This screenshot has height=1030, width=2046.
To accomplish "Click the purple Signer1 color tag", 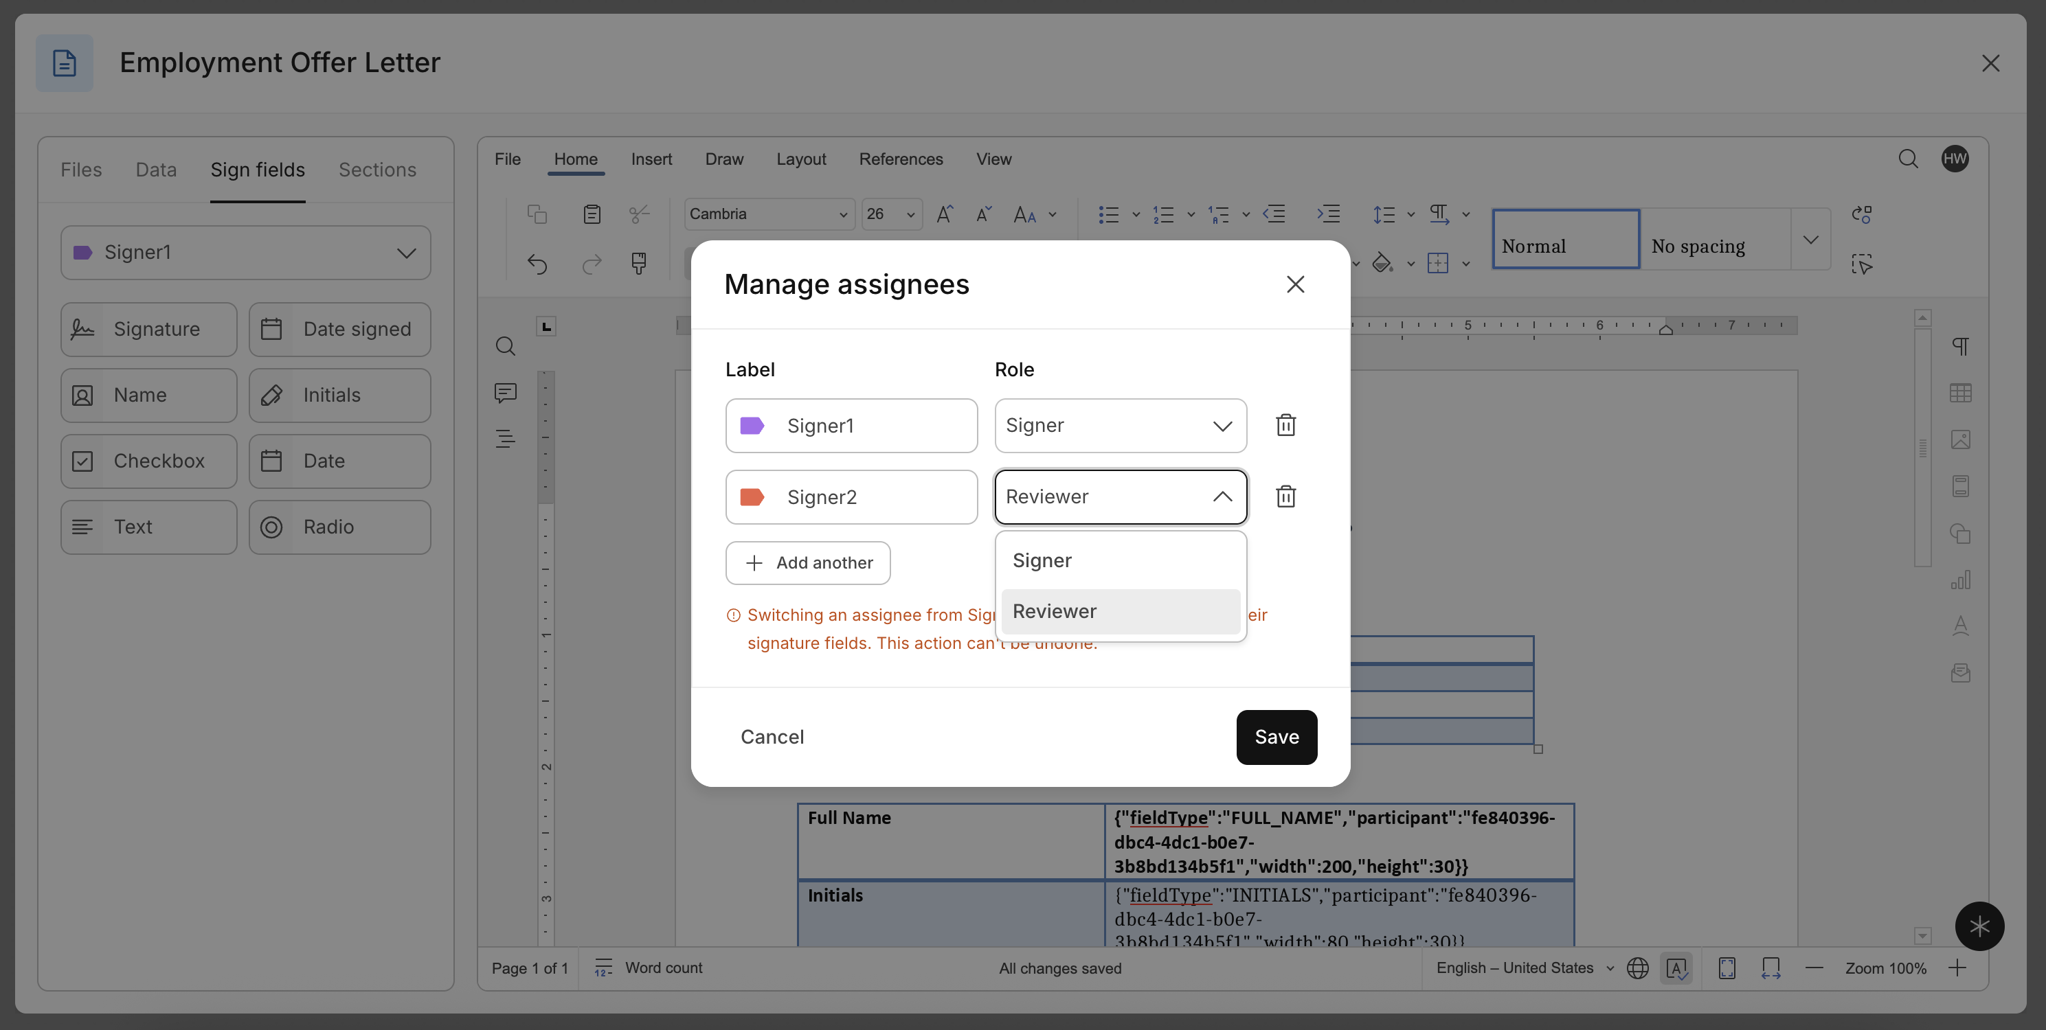I will 752,425.
